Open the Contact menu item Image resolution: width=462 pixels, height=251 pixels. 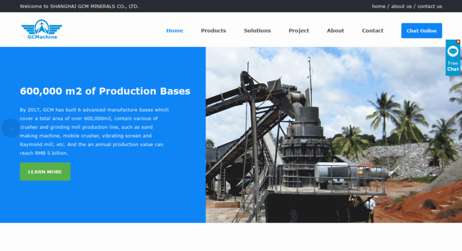372,31
